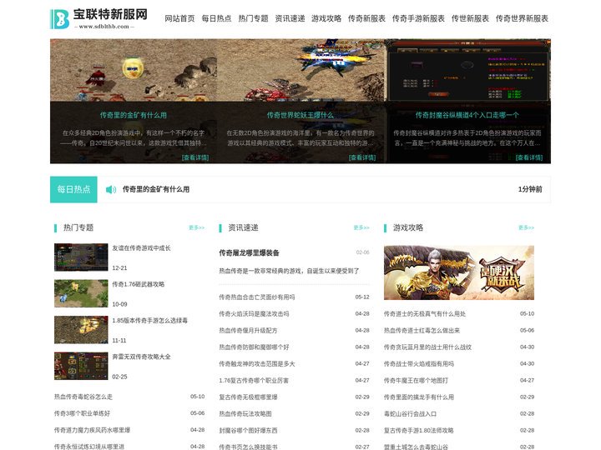This screenshot has height=450, width=601.
Task: Click the 热门专题 section heading
Action: click(78, 227)
